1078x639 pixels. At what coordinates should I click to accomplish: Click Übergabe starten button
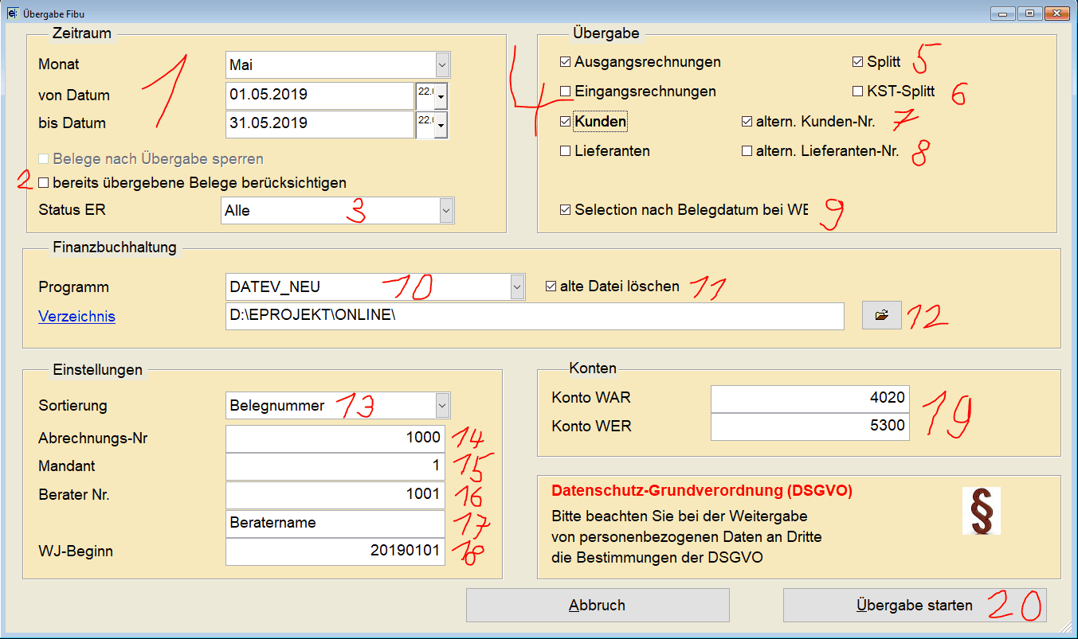pyautogui.click(x=915, y=605)
